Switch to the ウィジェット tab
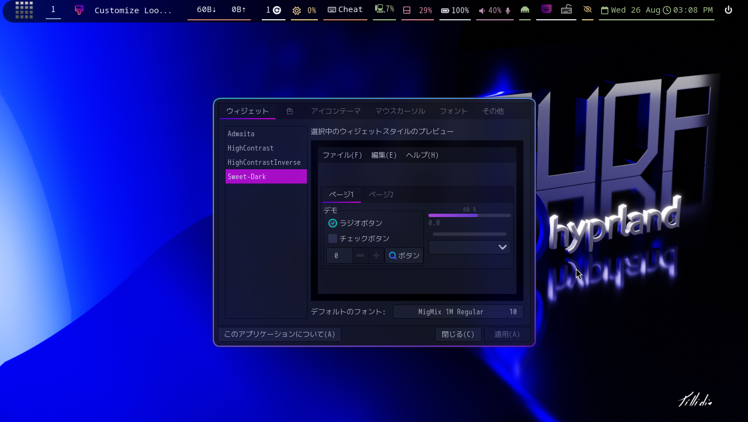 [248, 111]
